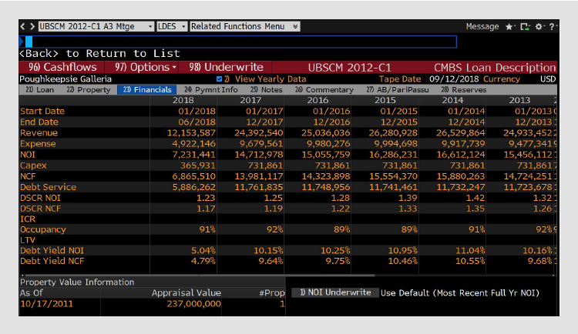The width and height of the screenshot is (578, 334).
Task: Switch to the 27) AB/PariPassu tab
Action: tap(398, 90)
